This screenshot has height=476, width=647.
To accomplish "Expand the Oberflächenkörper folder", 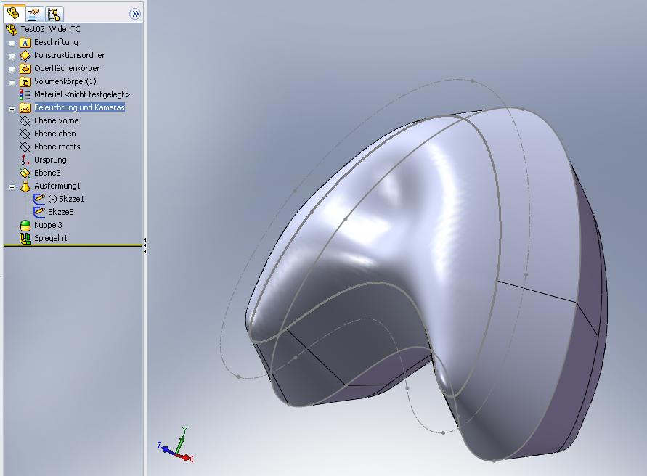I will (x=12, y=70).
